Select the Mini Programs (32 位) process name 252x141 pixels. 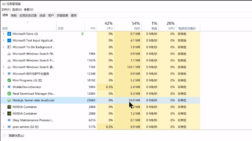click(x=27, y=80)
